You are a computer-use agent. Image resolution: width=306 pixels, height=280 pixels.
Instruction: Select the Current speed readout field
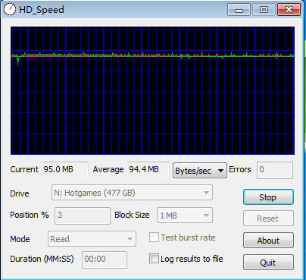64,170
